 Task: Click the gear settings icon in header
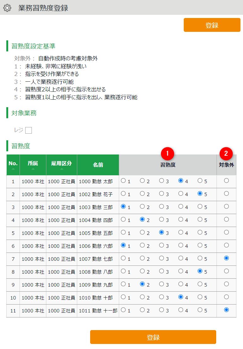point(7,8)
